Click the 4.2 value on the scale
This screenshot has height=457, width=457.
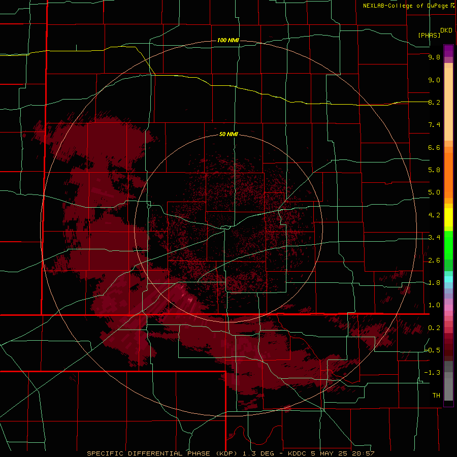tap(434, 215)
